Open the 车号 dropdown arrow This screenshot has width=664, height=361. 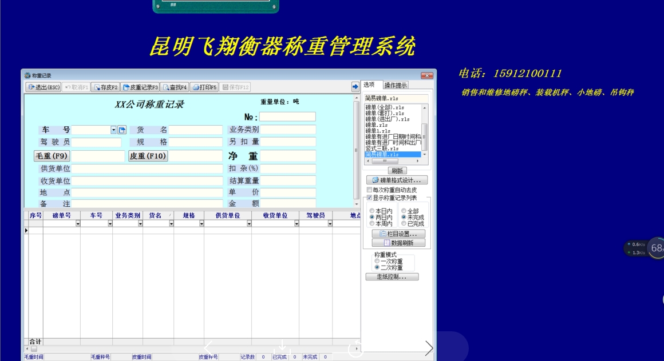pos(112,130)
